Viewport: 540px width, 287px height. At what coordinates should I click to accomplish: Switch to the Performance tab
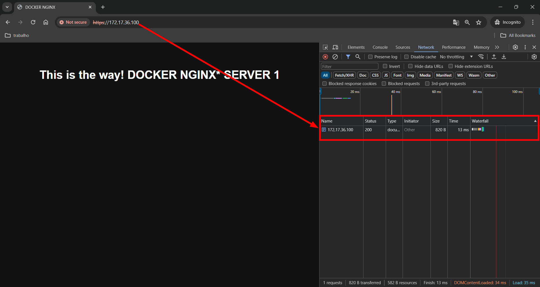click(x=454, y=47)
